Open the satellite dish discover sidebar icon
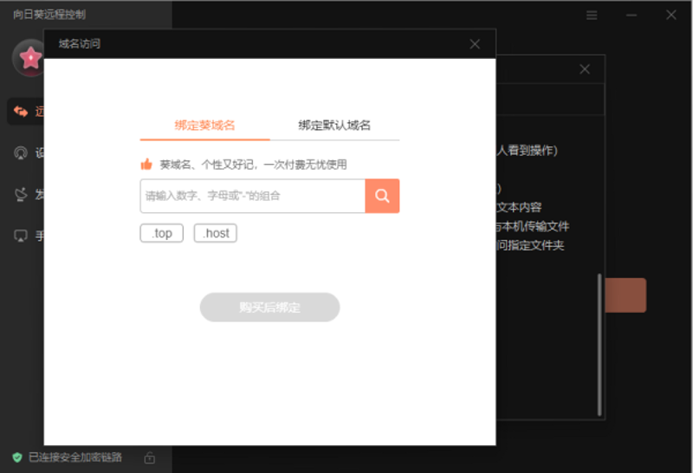 tap(21, 194)
